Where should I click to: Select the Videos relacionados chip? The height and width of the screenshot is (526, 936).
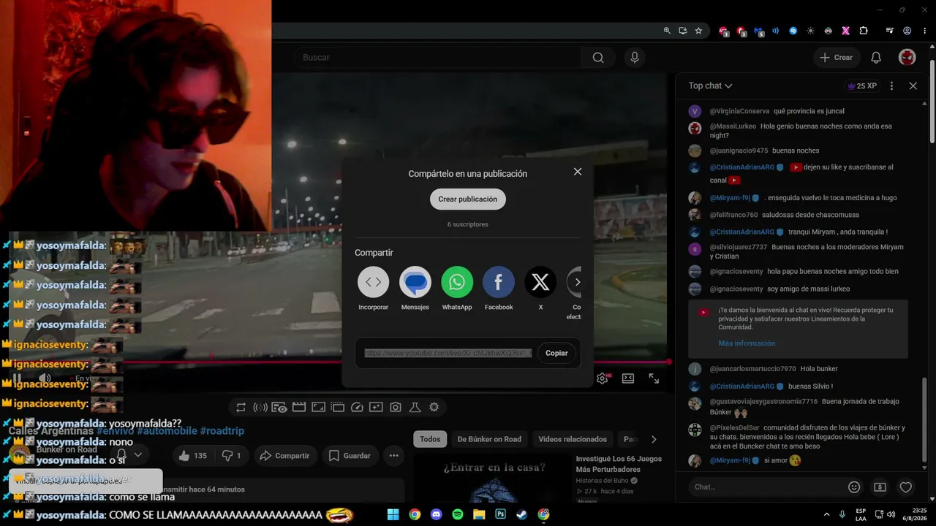pos(573,439)
